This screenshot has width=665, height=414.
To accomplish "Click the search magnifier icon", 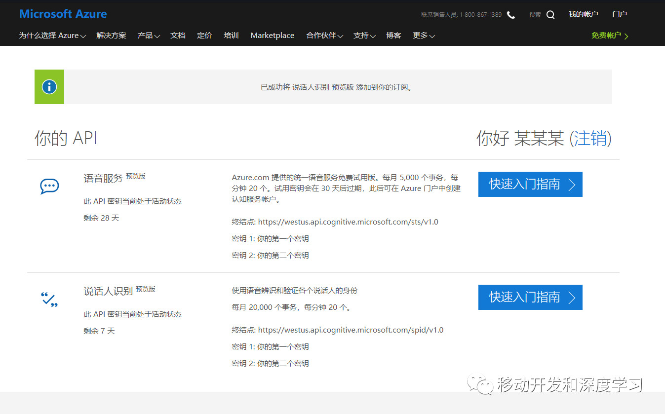I will click(550, 15).
